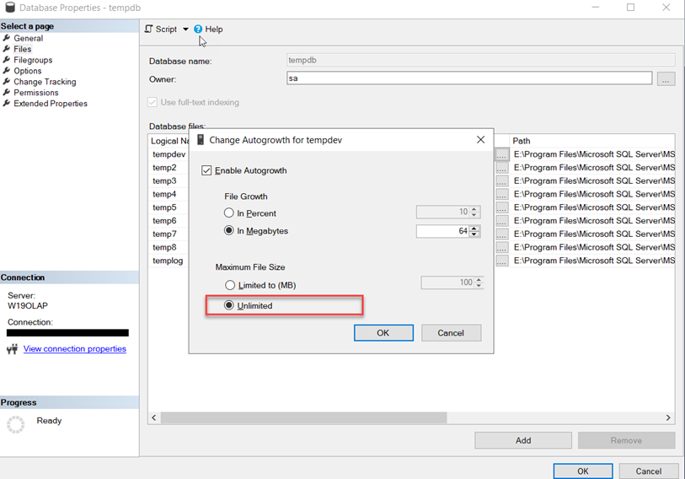
Task: Click the ellipsis button in the temp2 row
Action: pos(501,168)
